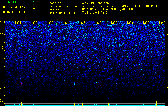Screen dimensions: 168x106
Task: Select the 1336 time marker
Action: (x=98, y=23)
